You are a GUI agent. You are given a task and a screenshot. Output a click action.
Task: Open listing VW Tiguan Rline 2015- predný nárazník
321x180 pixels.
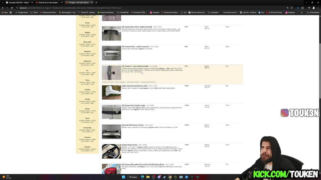pos(137,27)
